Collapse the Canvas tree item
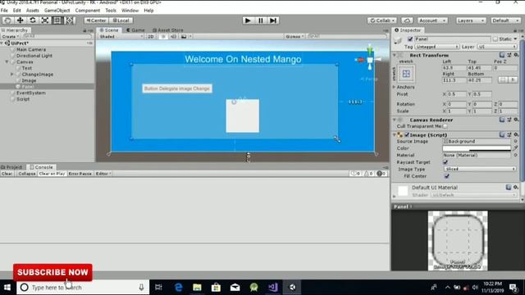 (7, 62)
